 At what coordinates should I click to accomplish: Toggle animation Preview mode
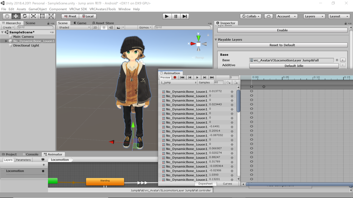[165, 77]
